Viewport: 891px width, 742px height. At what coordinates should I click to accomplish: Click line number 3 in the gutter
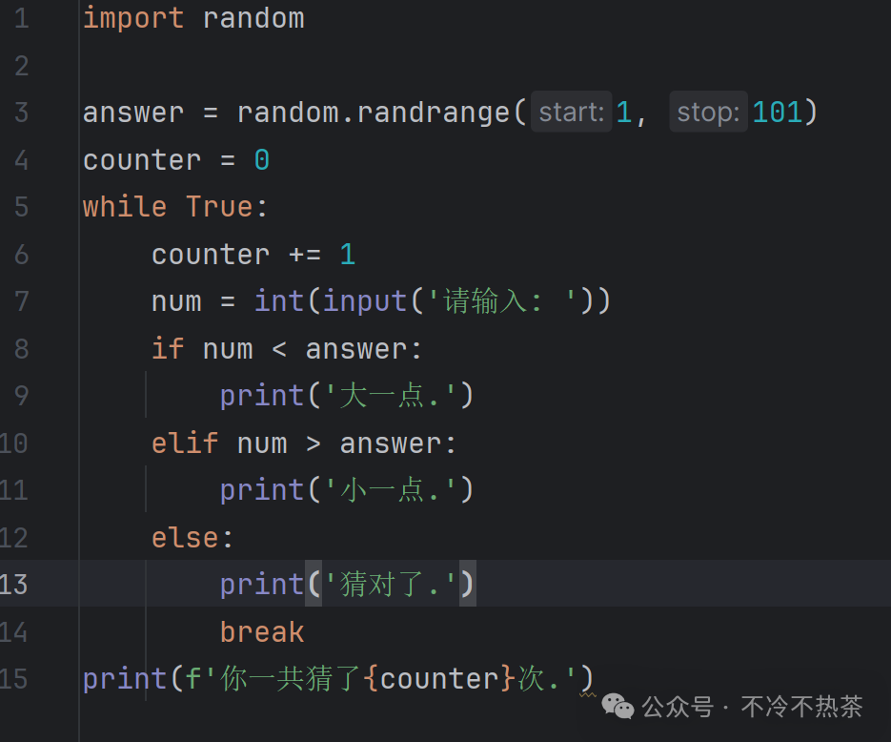click(x=22, y=112)
